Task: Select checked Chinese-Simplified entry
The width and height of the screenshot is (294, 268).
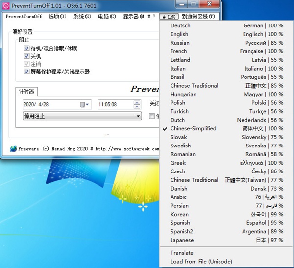Action: tap(227, 128)
